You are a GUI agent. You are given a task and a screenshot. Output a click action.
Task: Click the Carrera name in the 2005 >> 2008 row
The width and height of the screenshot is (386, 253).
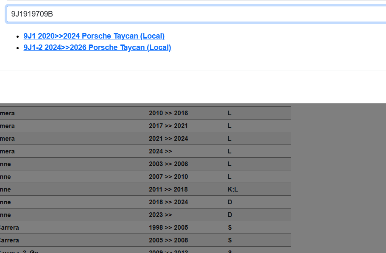(9, 240)
